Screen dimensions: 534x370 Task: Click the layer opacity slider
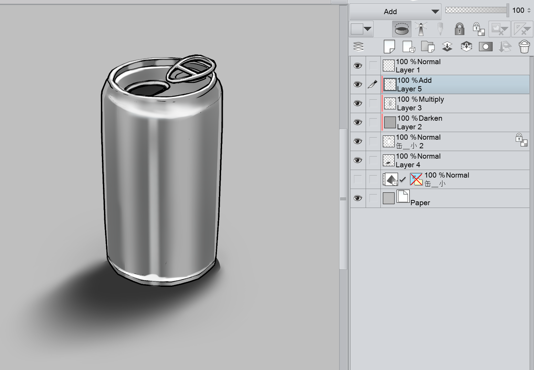coord(477,10)
